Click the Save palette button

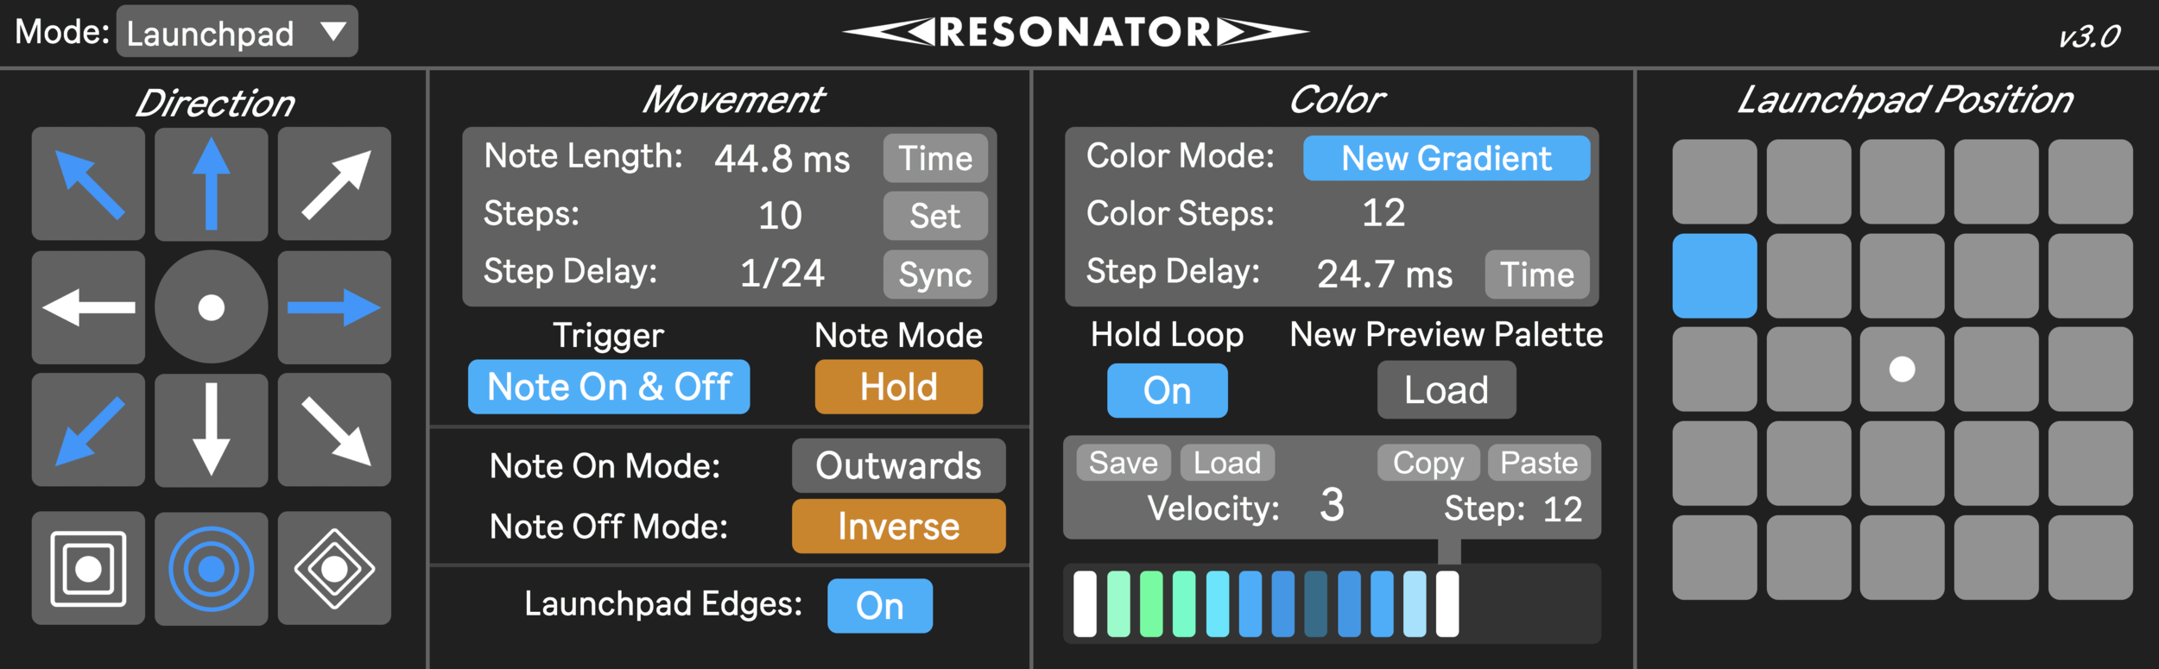pos(1123,464)
